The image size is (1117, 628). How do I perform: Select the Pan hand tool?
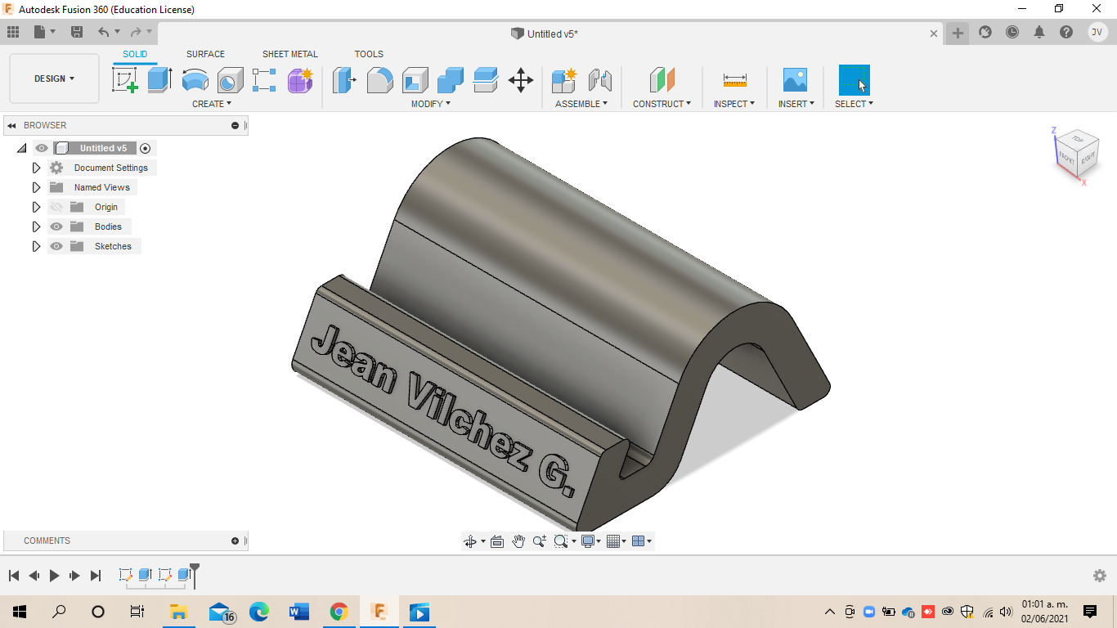pos(518,541)
